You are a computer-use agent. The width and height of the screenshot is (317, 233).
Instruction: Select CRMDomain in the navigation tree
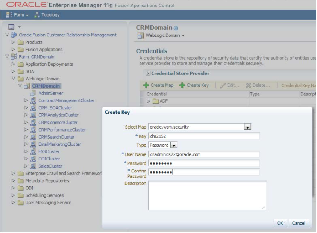(x=46, y=86)
